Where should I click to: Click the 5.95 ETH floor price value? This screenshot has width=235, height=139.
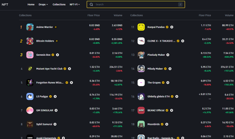[x=206, y=67]
